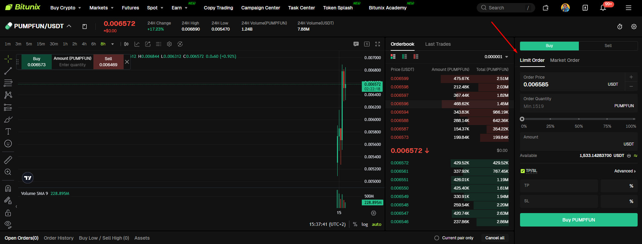Click the chart refresh/reset icon
The image size is (642, 244).
point(180,44)
